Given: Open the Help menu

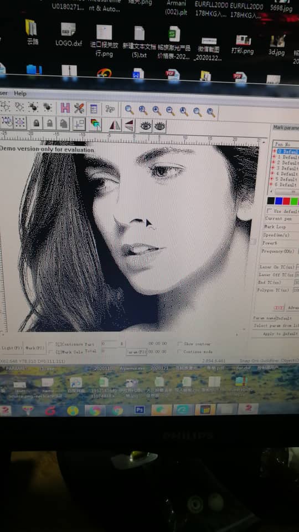Looking at the screenshot, I should click(x=20, y=93).
